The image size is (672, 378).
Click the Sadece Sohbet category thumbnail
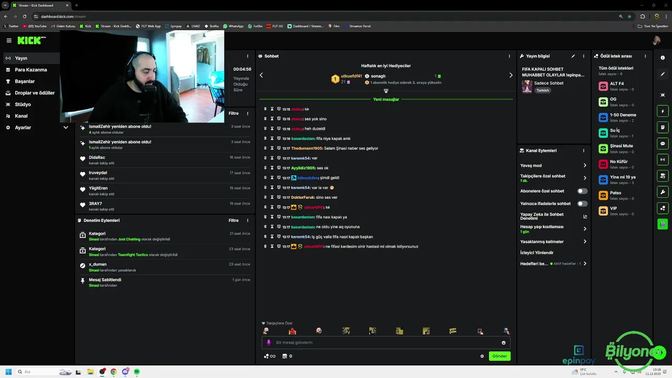coord(527,87)
